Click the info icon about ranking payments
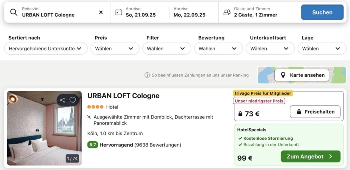Viewport: 350px width, 170px height. click(147, 75)
